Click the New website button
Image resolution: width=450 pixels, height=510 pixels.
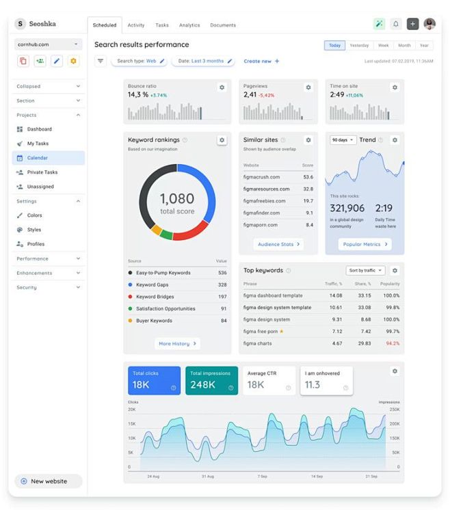pyautogui.click(x=48, y=481)
